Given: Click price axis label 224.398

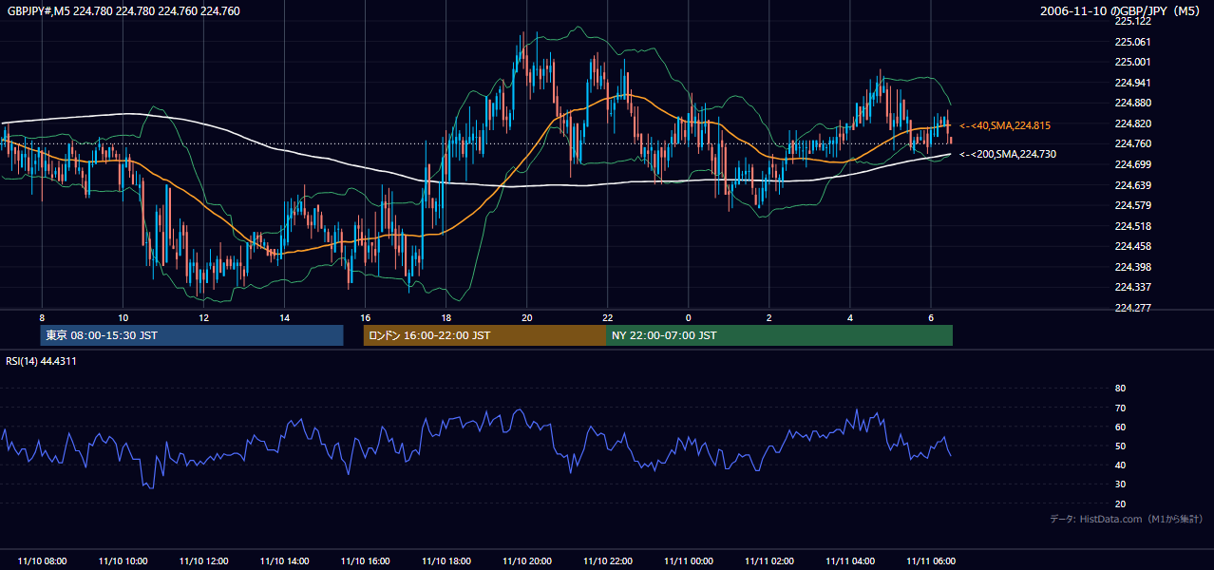Looking at the screenshot, I should (x=1132, y=267).
